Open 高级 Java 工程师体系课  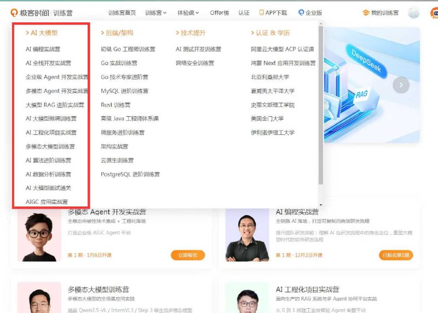[x=130, y=119]
